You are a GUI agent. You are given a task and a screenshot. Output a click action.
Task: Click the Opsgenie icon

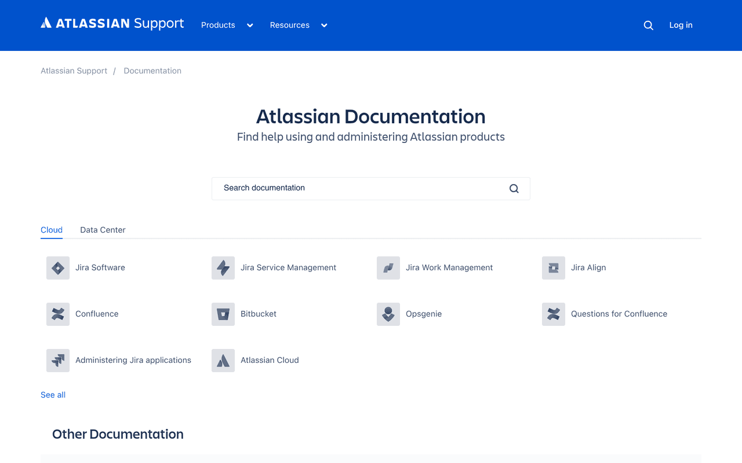click(x=388, y=314)
